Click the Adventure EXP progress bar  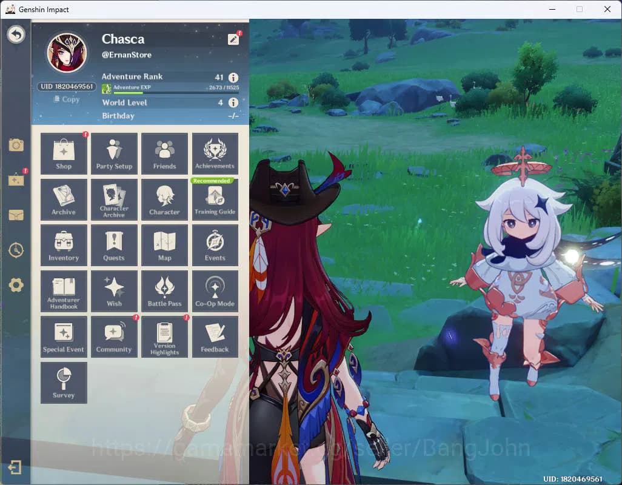pos(176,93)
